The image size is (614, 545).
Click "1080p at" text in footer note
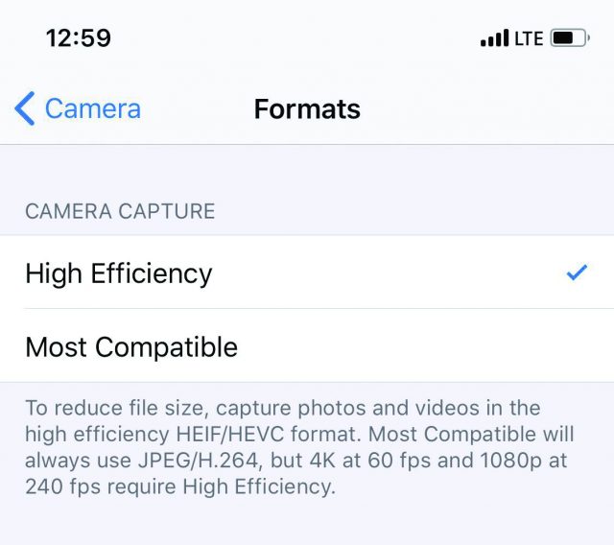(x=524, y=460)
